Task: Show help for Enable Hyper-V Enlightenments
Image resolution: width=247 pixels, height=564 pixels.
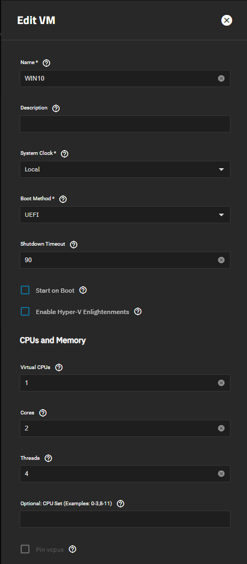Action: [x=138, y=311]
